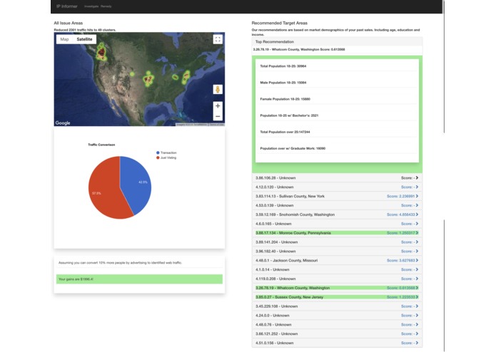Click Population 18-25 w/ Bachelor's stat line
Viewport: 496px width, 352px height.
289,115
